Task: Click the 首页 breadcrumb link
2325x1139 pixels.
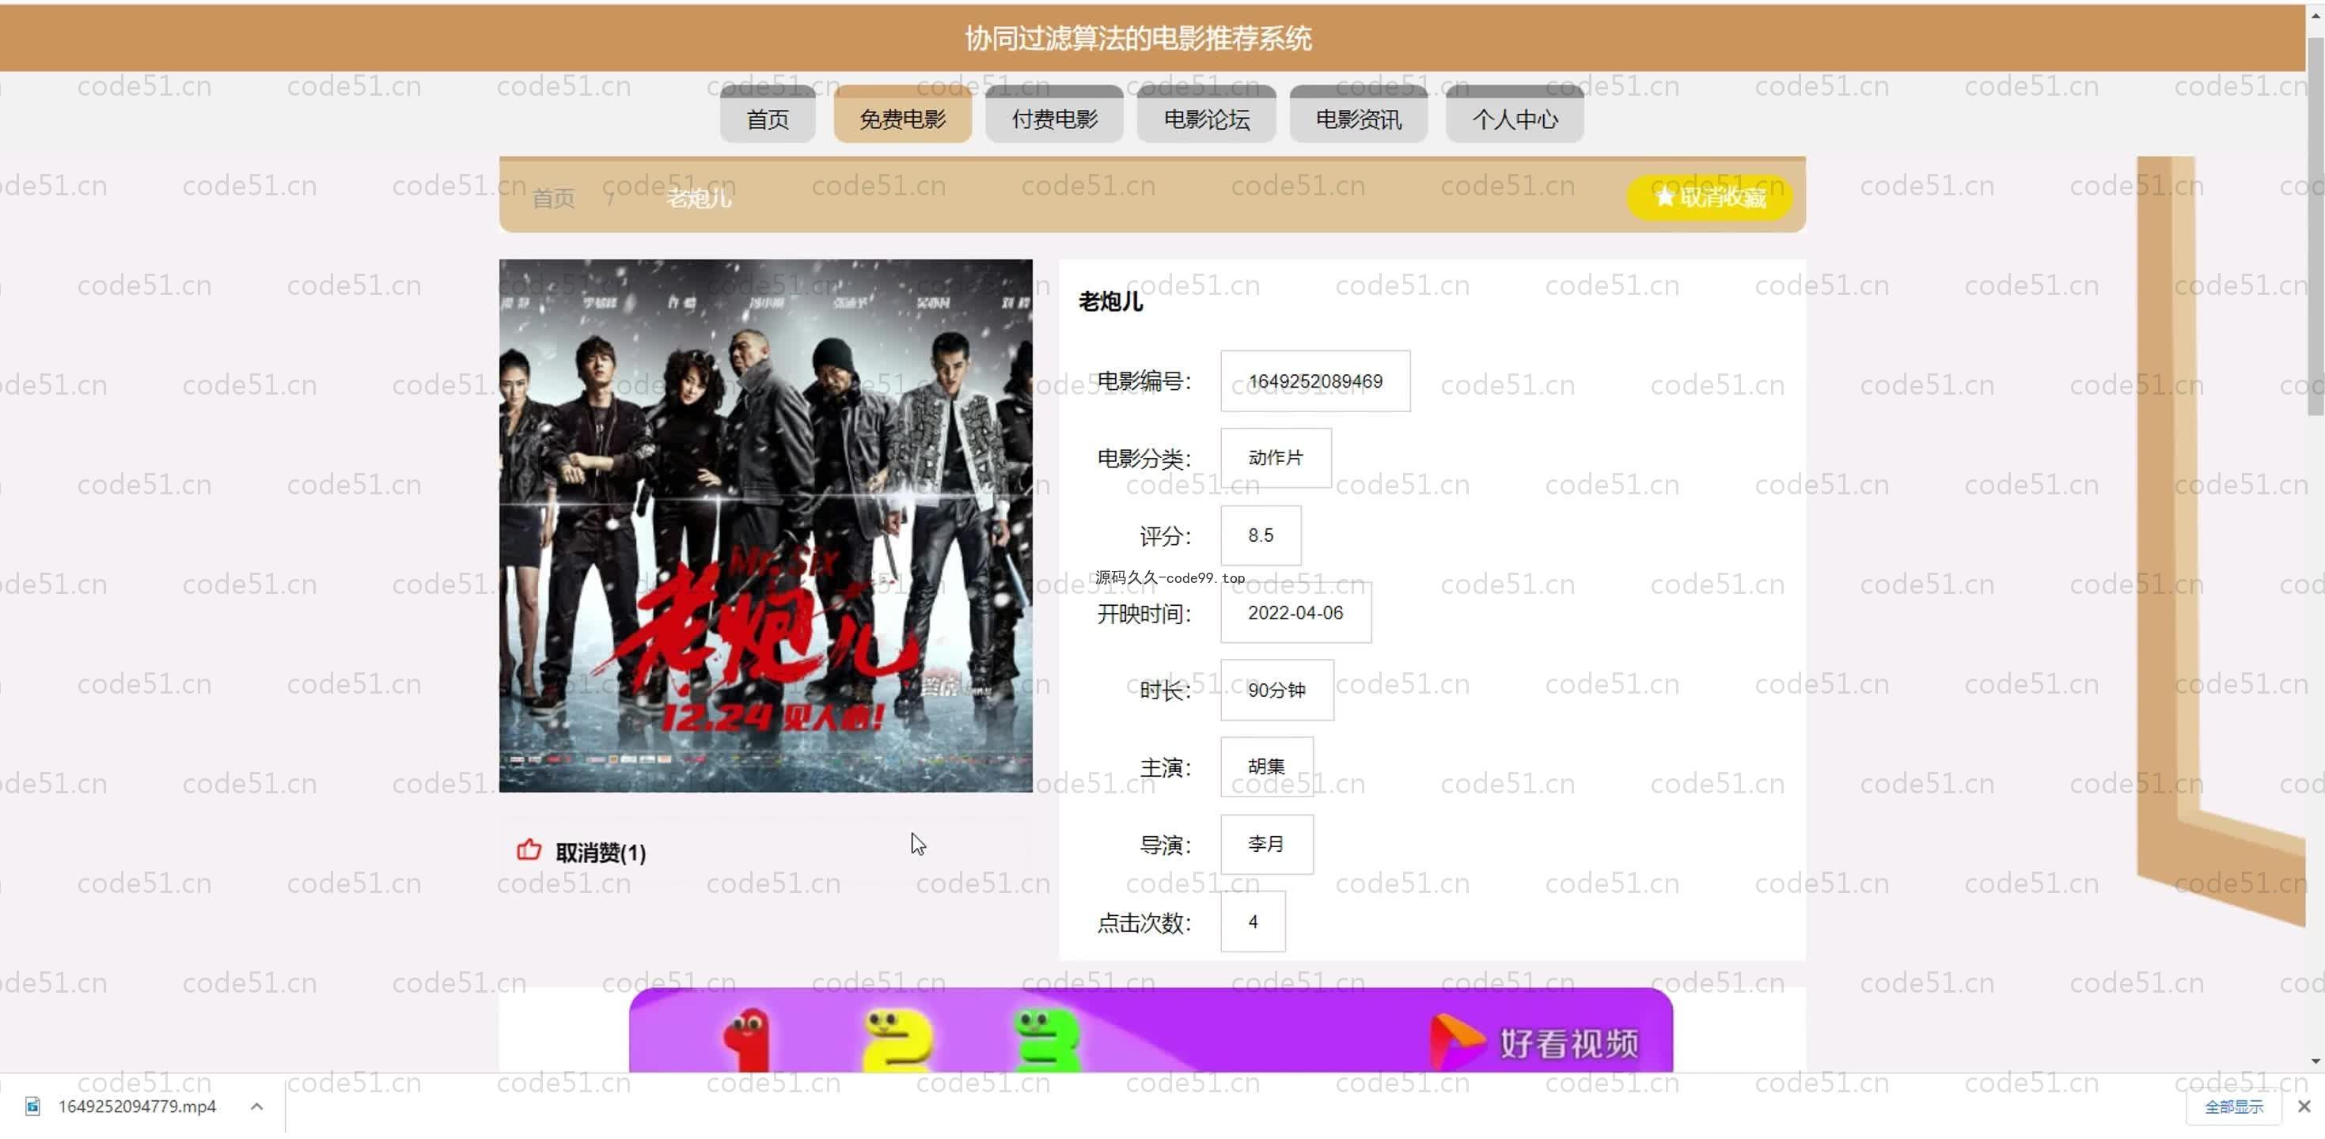Action: point(553,198)
